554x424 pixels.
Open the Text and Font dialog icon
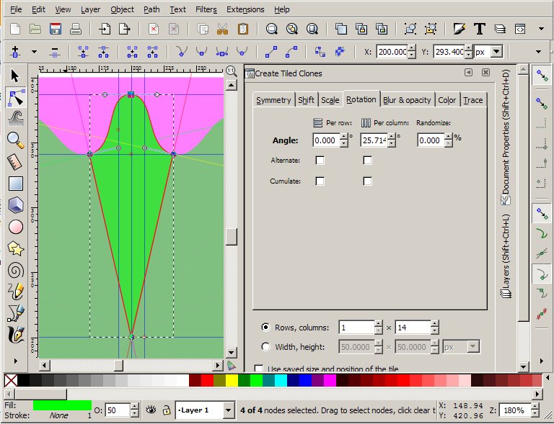(x=479, y=30)
